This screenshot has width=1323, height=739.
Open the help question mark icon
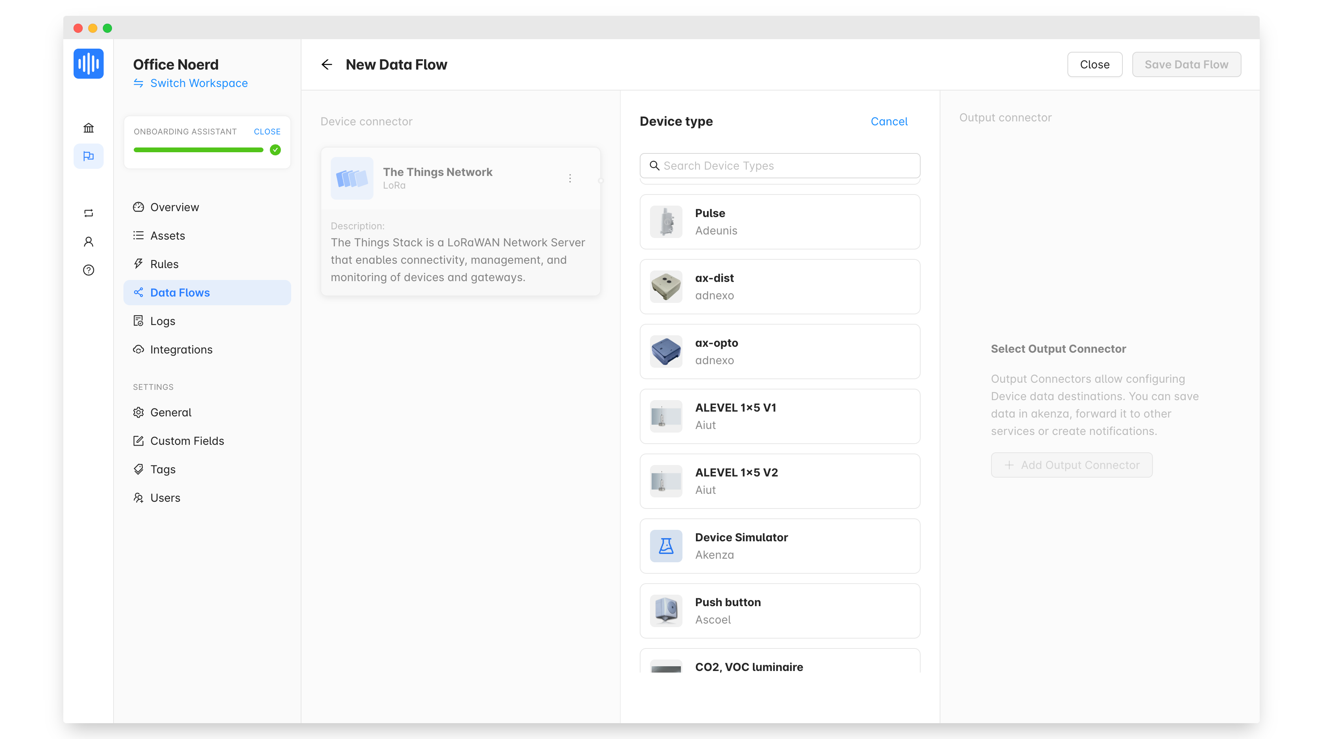click(x=88, y=270)
